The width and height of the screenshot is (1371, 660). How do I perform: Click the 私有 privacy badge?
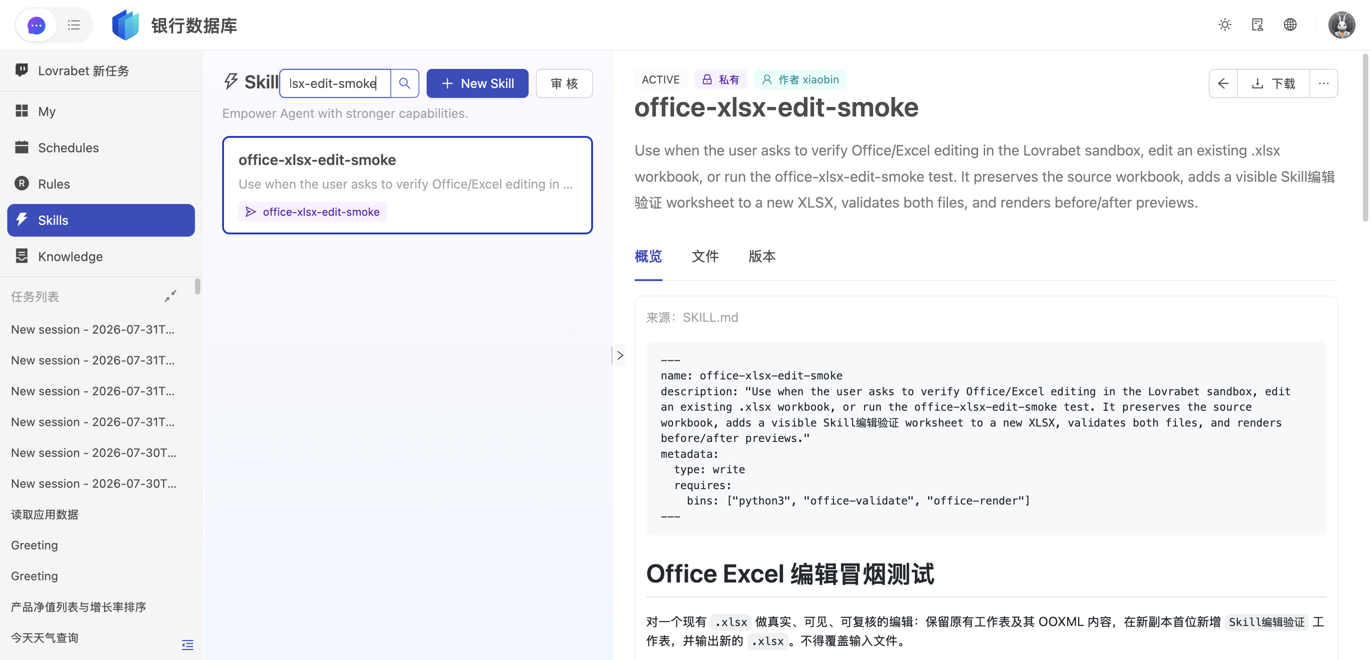(x=720, y=80)
